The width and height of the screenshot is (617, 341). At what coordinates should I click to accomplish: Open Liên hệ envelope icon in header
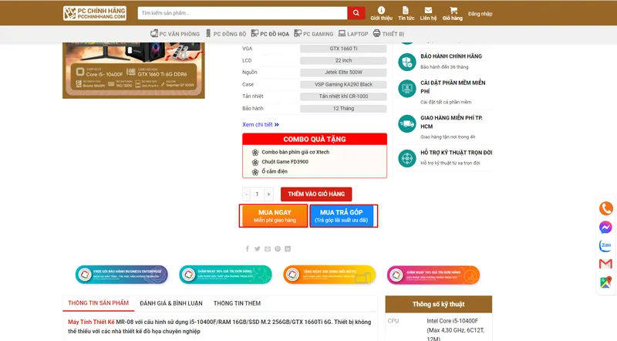point(428,12)
